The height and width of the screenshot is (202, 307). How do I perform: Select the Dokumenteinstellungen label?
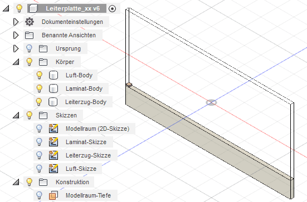(x=72, y=22)
